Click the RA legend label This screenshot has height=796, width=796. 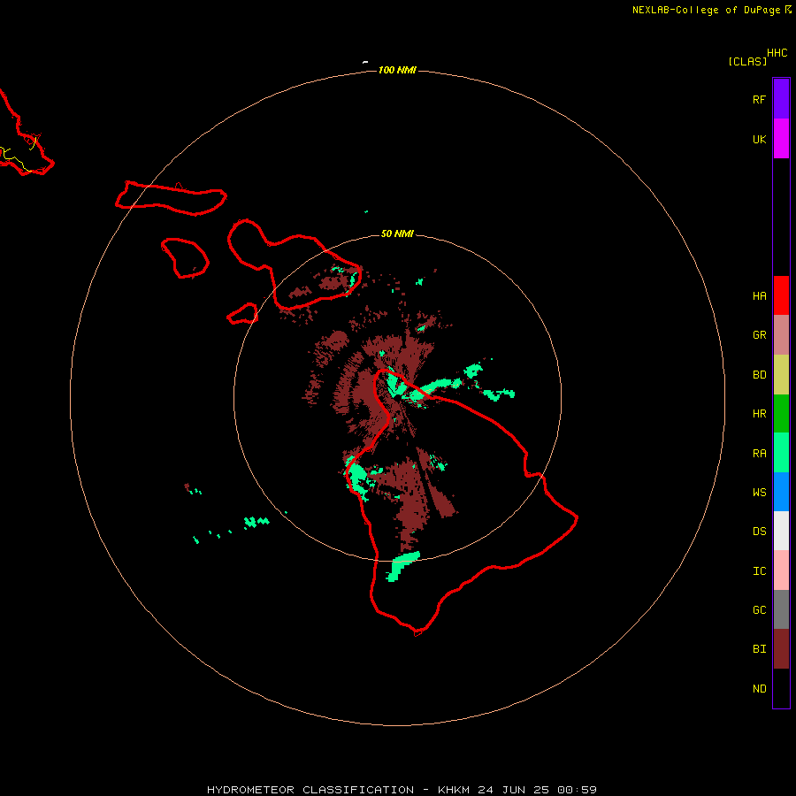coord(759,454)
